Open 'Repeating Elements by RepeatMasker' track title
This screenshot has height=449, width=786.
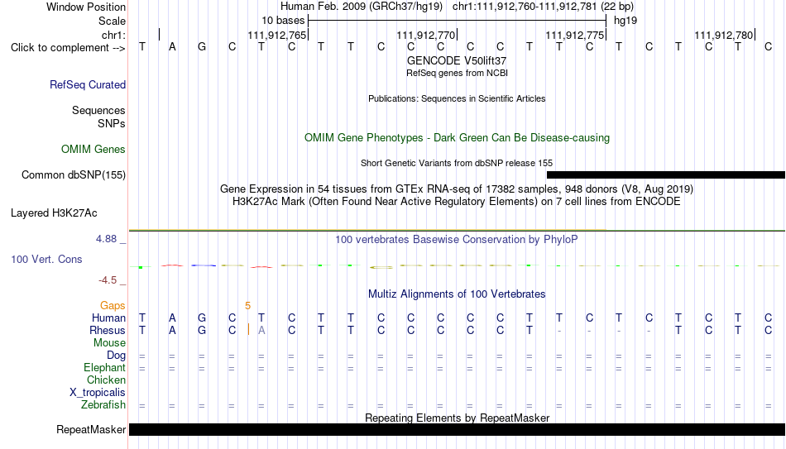pos(457,418)
